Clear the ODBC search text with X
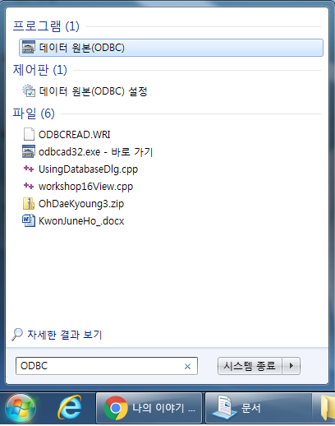 tap(187, 366)
